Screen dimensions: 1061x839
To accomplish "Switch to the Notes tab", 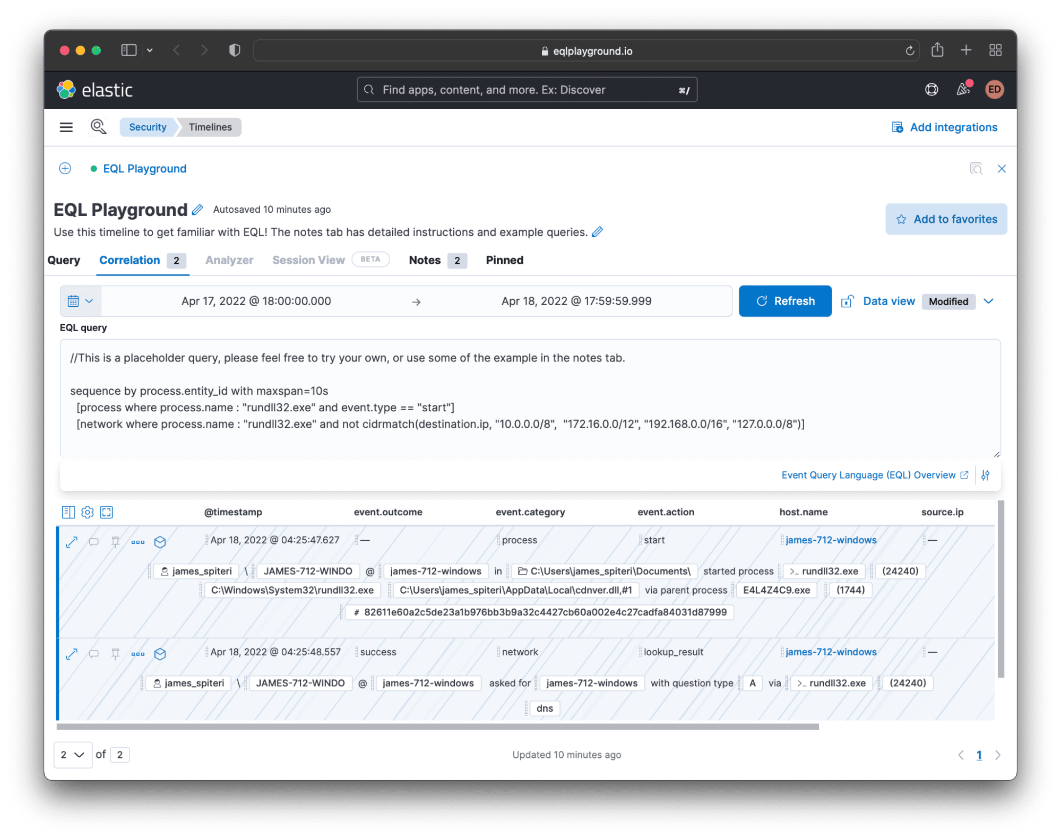I will [x=424, y=260].
